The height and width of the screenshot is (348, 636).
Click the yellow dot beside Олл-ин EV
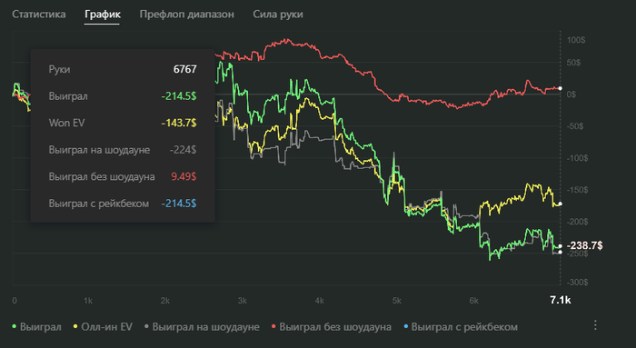click(75, 326)
